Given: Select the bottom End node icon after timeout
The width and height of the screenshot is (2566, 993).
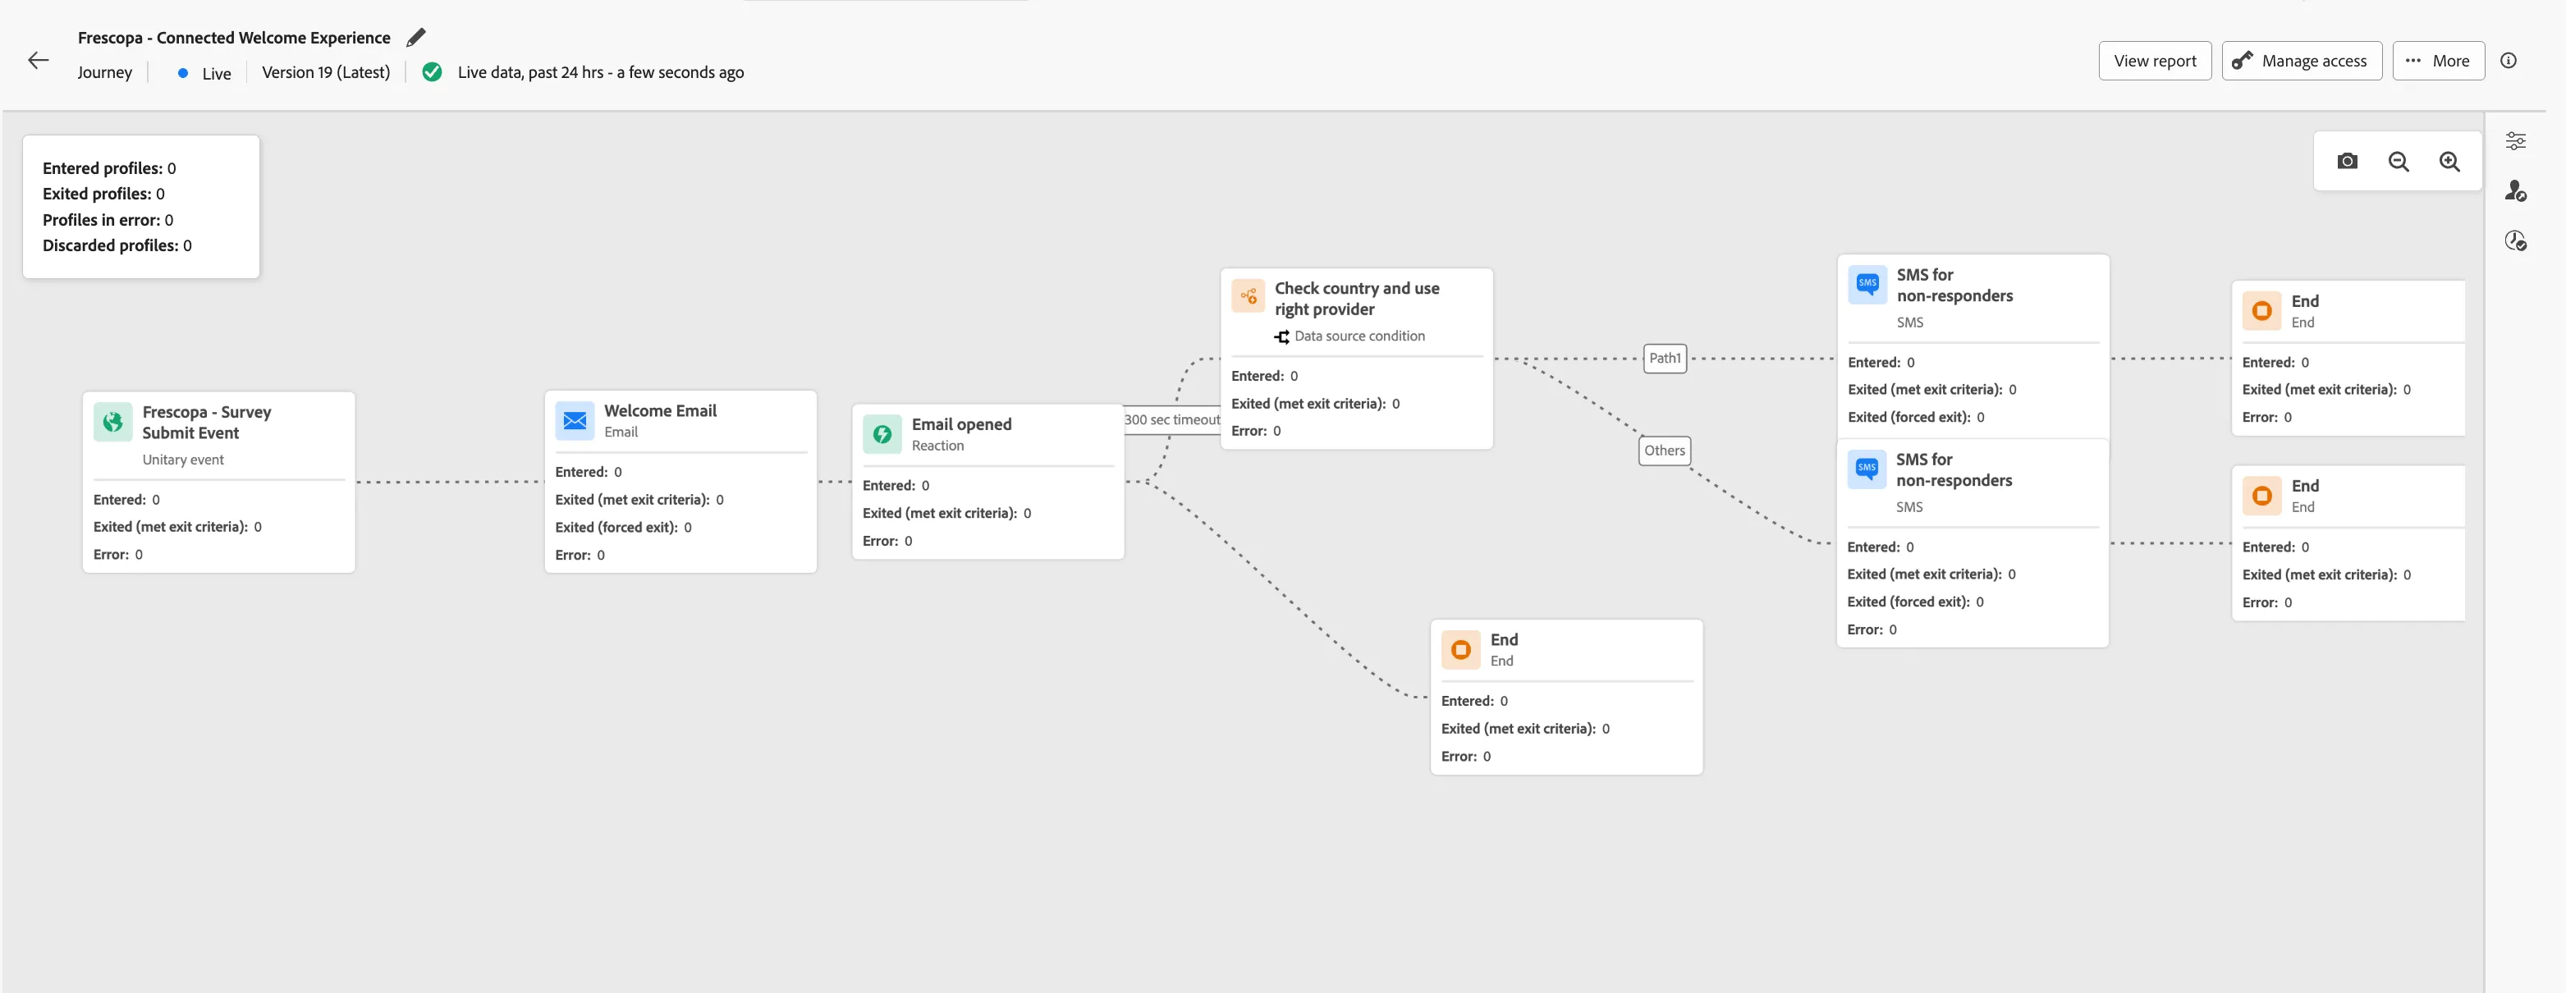Looking at the screenshot, I should point(1460,649).
